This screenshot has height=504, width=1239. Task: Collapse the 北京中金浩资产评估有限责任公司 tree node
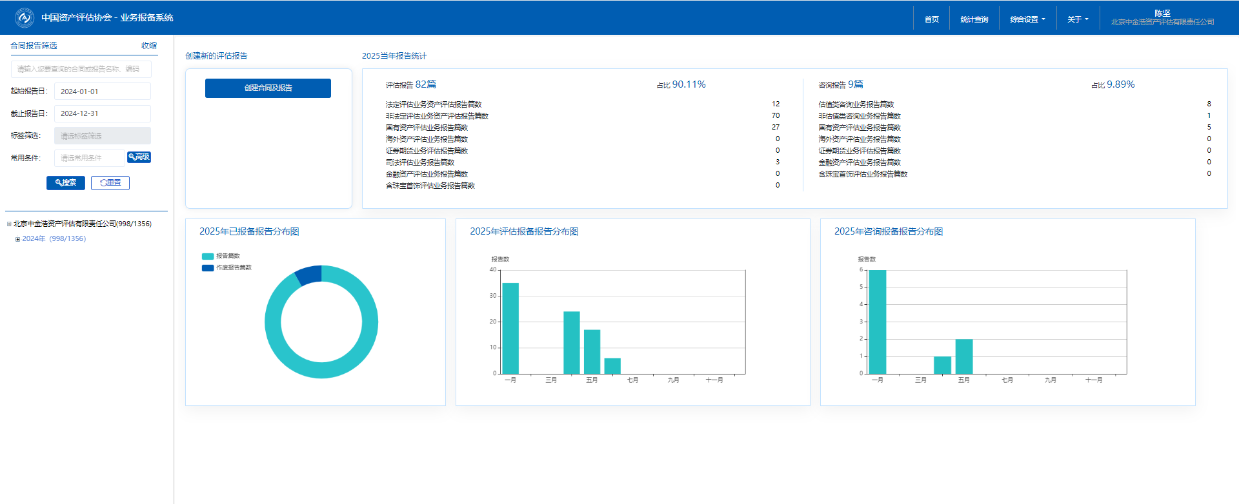tap(9, 224)
